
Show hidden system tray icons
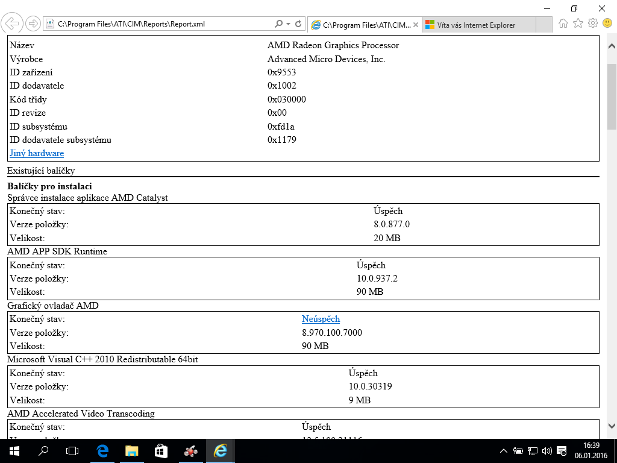pyautogui.click(x=503, y=451)
